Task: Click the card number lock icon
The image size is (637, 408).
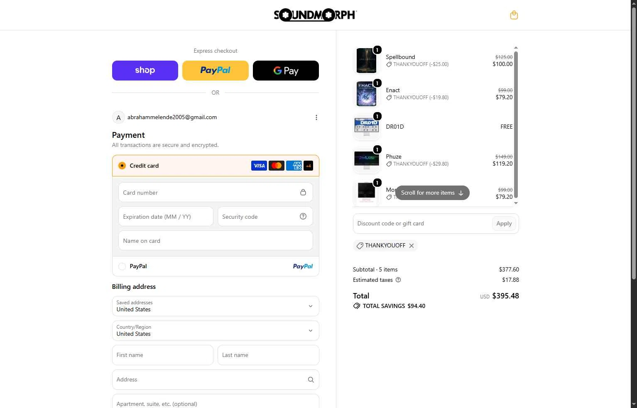Action: (x=303, y=192)
